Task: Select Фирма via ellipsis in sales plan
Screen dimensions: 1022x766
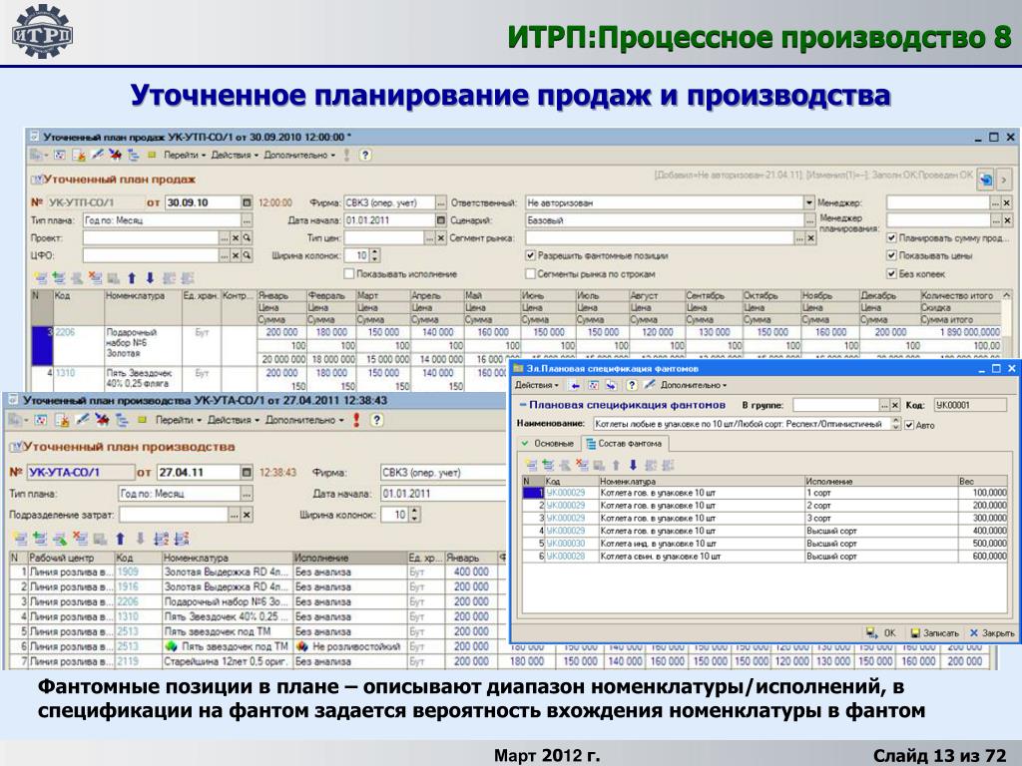Action: pyautogui.click(x=440, y=202)
